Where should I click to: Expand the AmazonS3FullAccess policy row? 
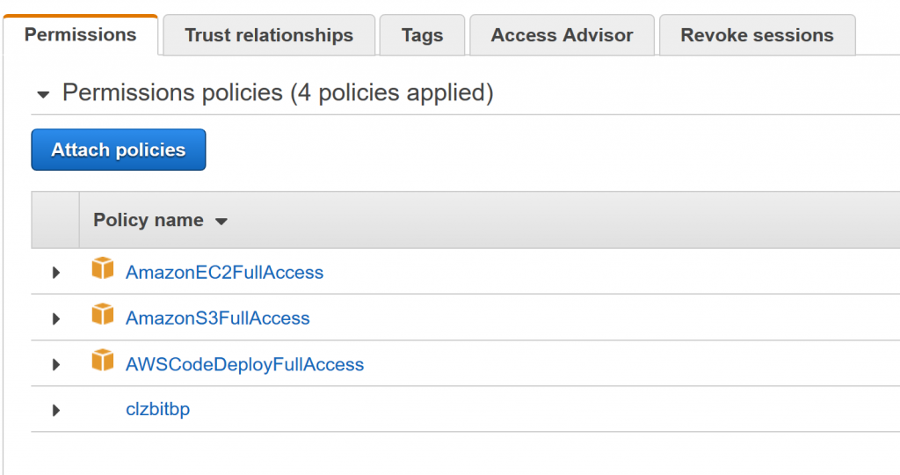click(x=56, y=318)
